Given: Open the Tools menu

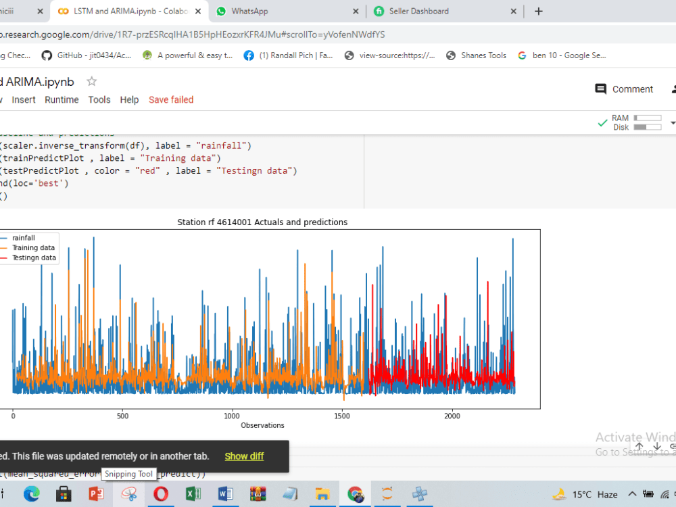Looking at the screenshot, I should 99,99.
